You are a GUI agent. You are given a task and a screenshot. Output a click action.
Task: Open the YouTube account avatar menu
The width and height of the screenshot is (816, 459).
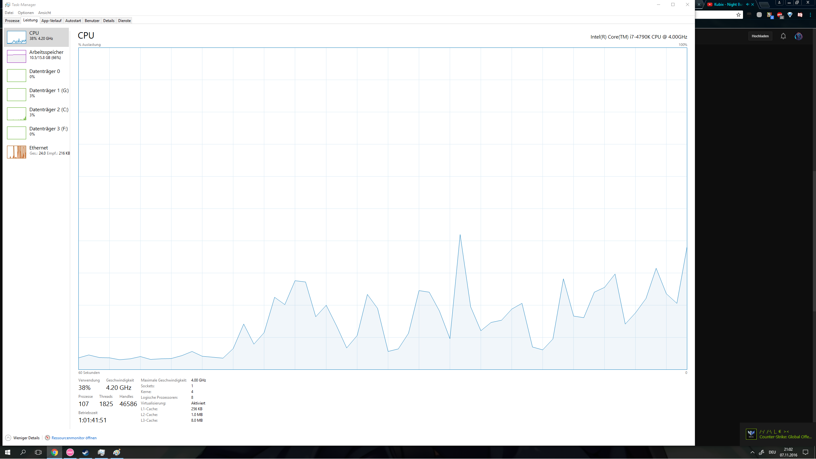pos(798,36)
